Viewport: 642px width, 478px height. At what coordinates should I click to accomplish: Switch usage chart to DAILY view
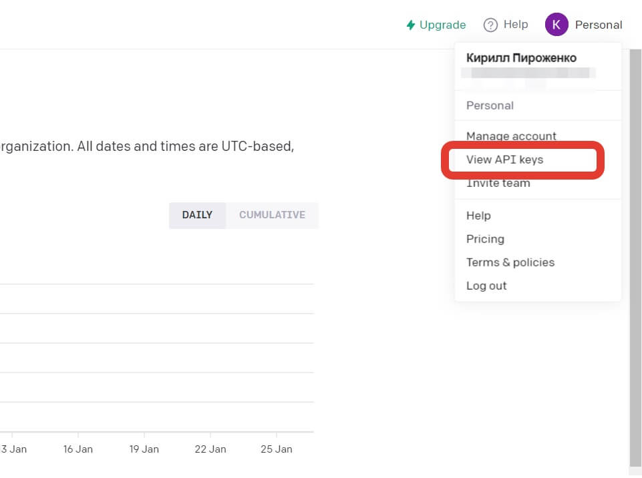[197, 215]
